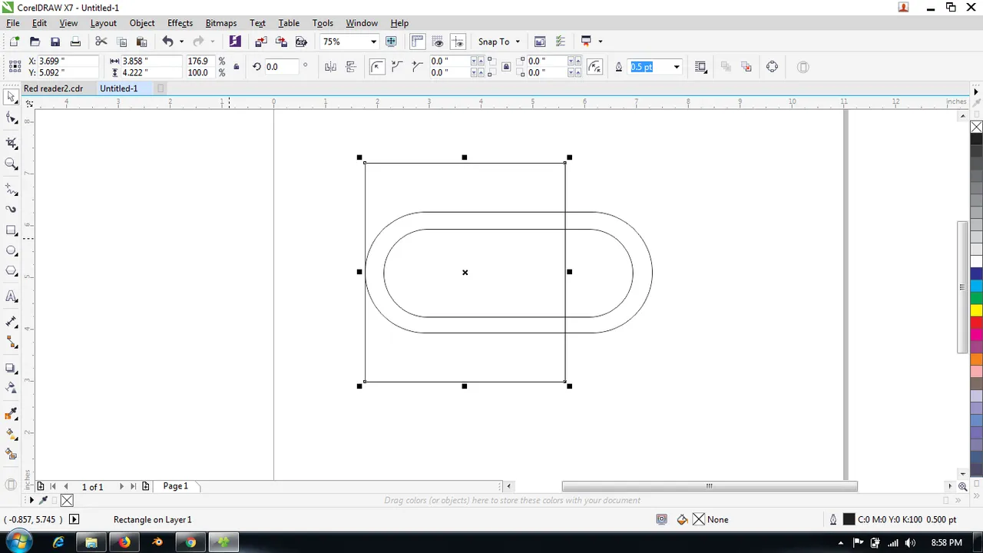This screenshot has height=553, width=983.
Task: Click the Open file folder icon
Action: (35, 41)
